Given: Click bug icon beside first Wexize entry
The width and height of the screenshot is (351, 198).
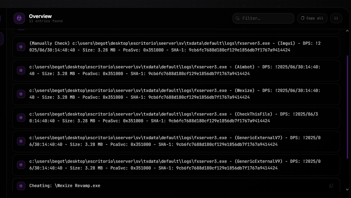Looking at the screenshot, I should [21, 94].
